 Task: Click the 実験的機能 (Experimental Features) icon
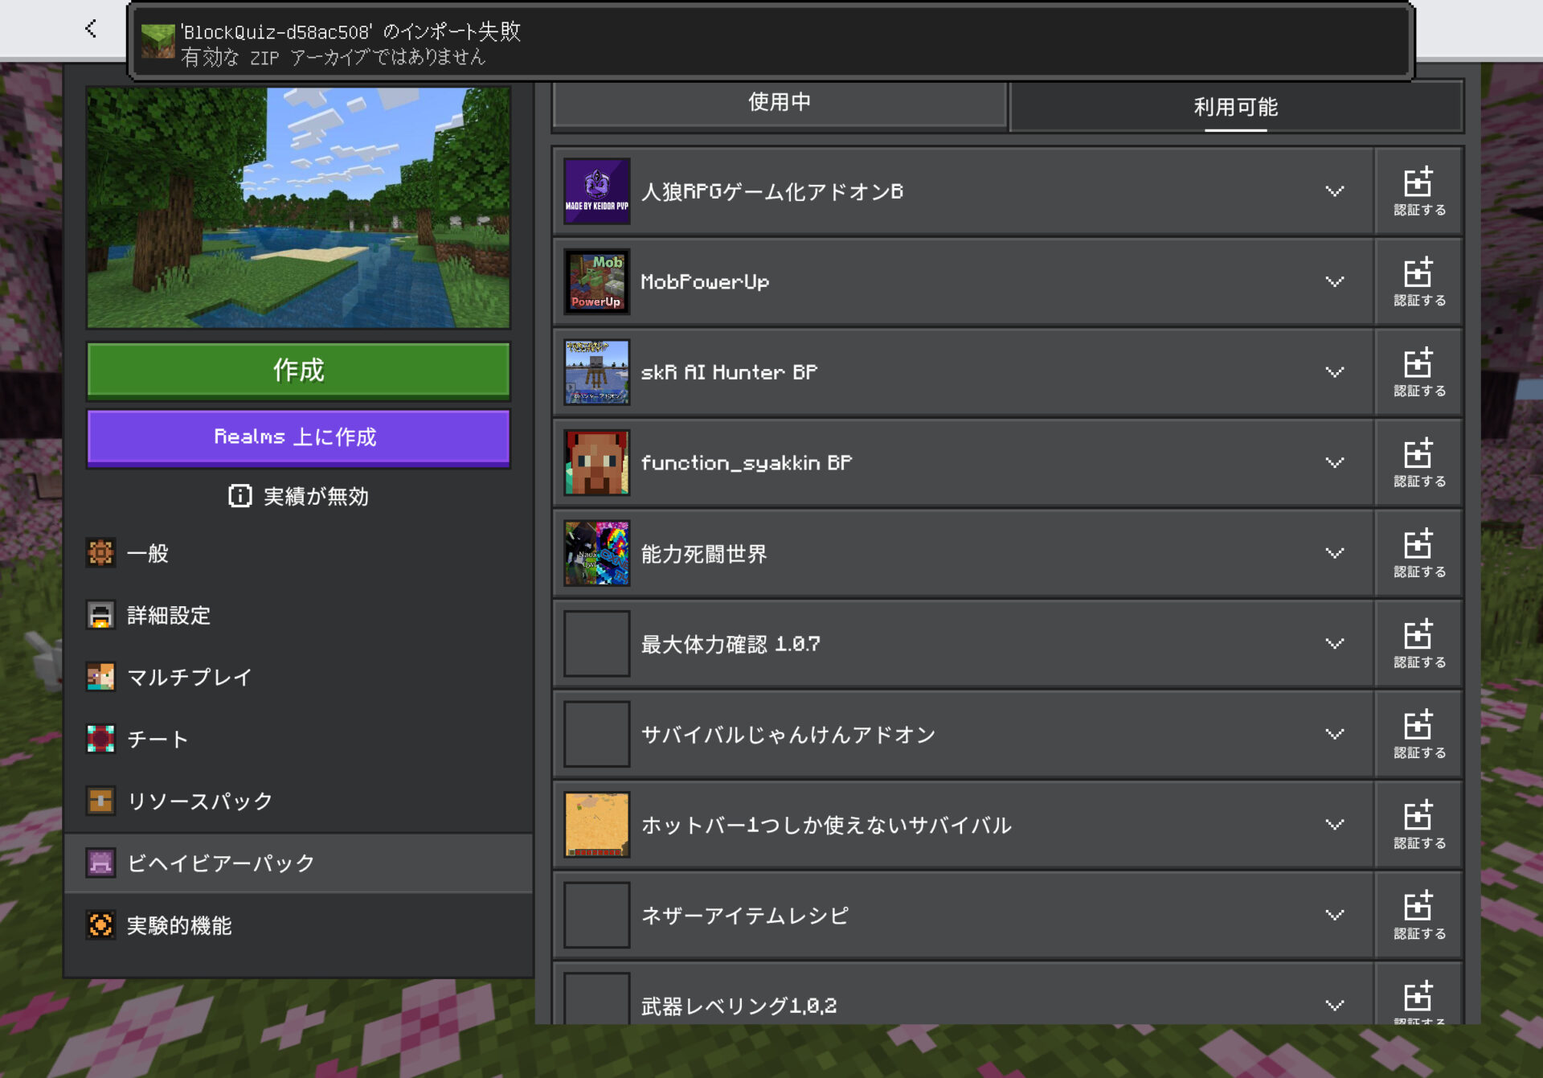100,925
